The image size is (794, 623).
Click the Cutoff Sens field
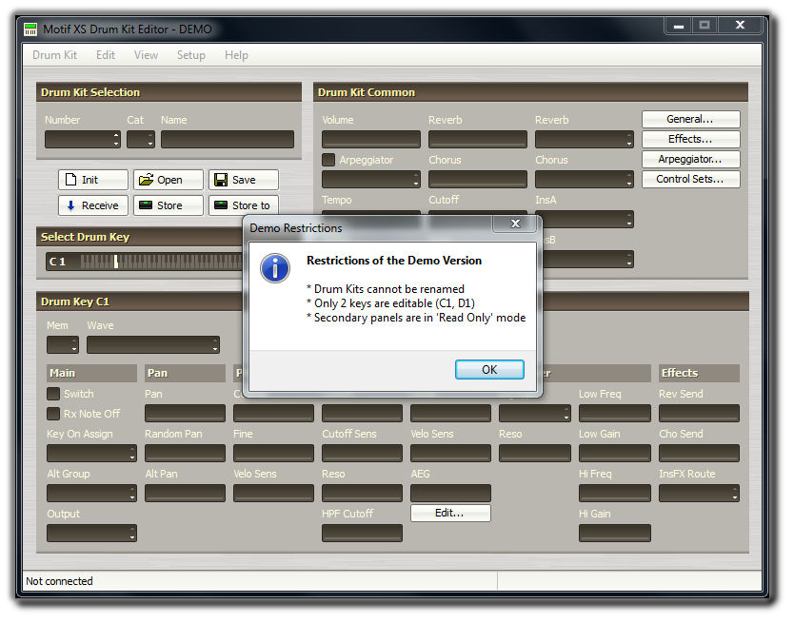tap(362, 454)
